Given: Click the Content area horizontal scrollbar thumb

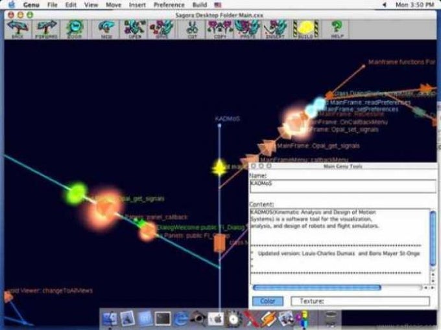Looking at the screenshot, I should (x=317, y=287).
